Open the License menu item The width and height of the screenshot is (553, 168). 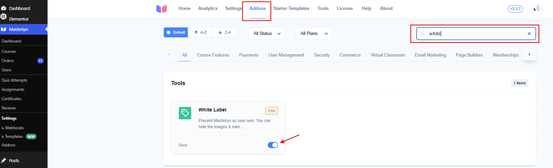(345, 9)
